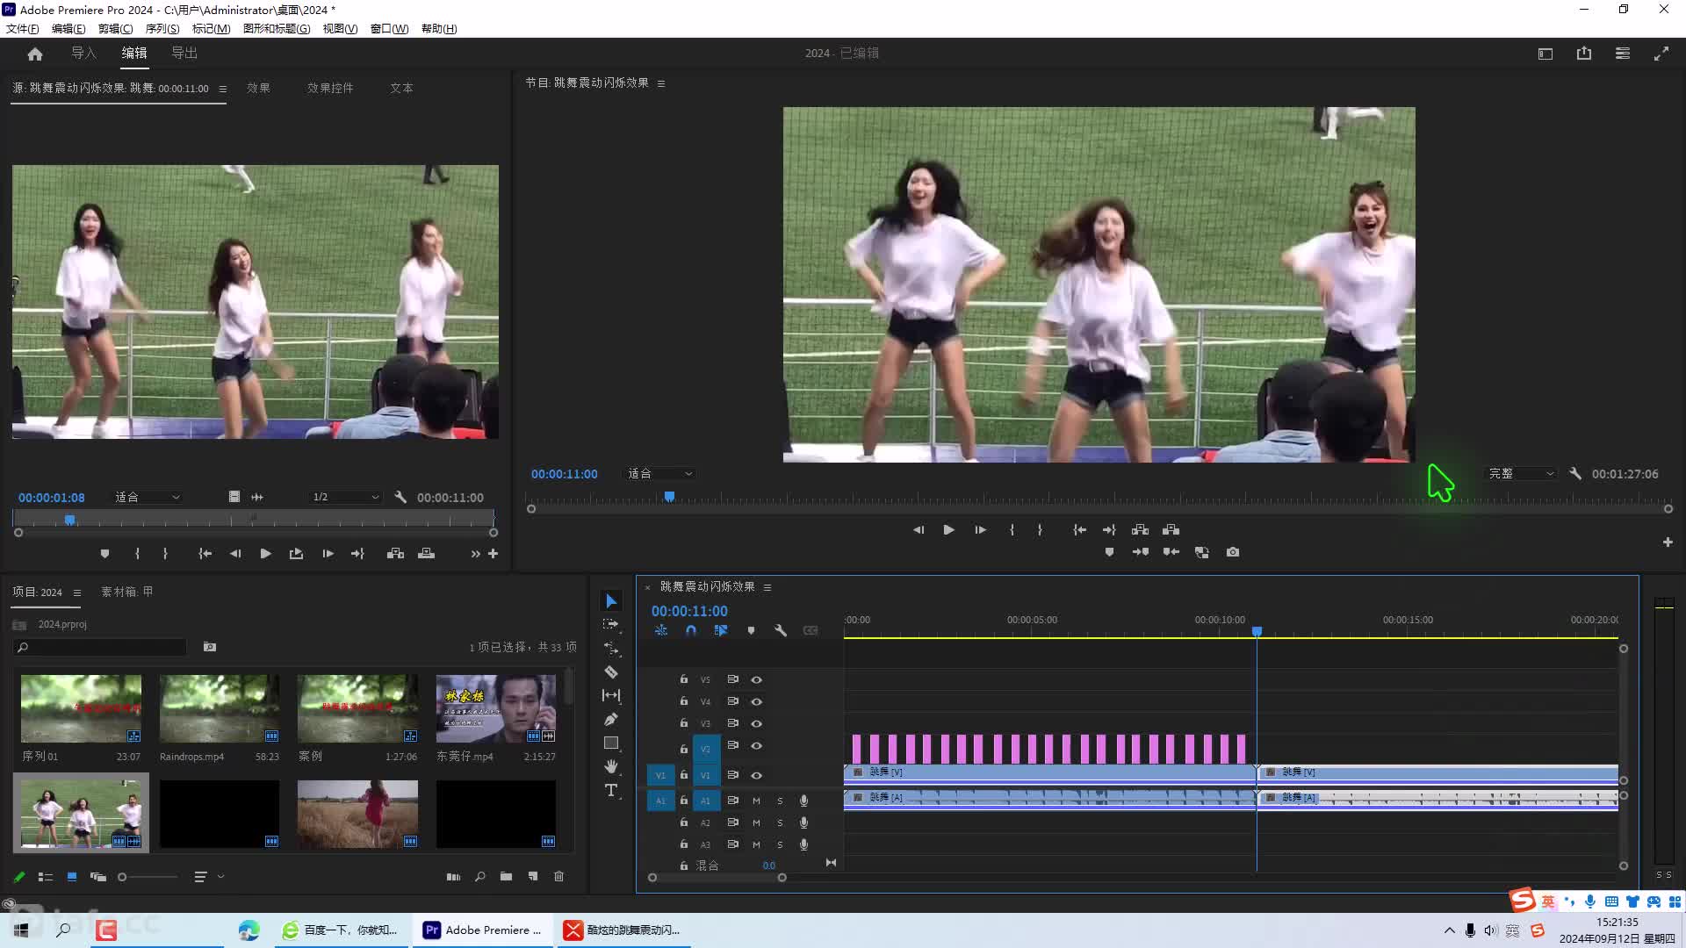Select the Rectangle tool
Screen dimensions: 1686x948
point(611,743)
